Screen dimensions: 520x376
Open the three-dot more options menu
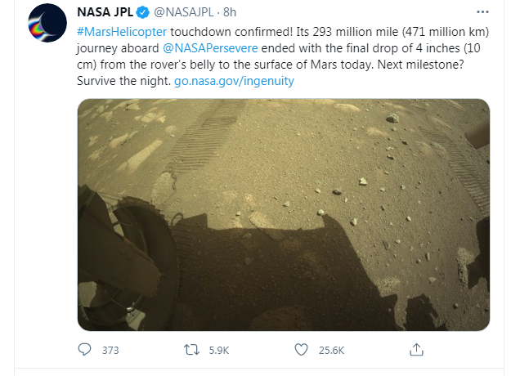[482, 12]
